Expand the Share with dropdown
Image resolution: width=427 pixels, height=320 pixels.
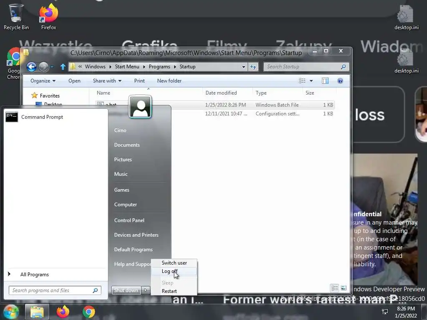[107, 81]
